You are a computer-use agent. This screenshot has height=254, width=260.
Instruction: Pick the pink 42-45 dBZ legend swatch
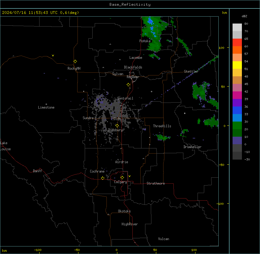[x=237, y=88]
